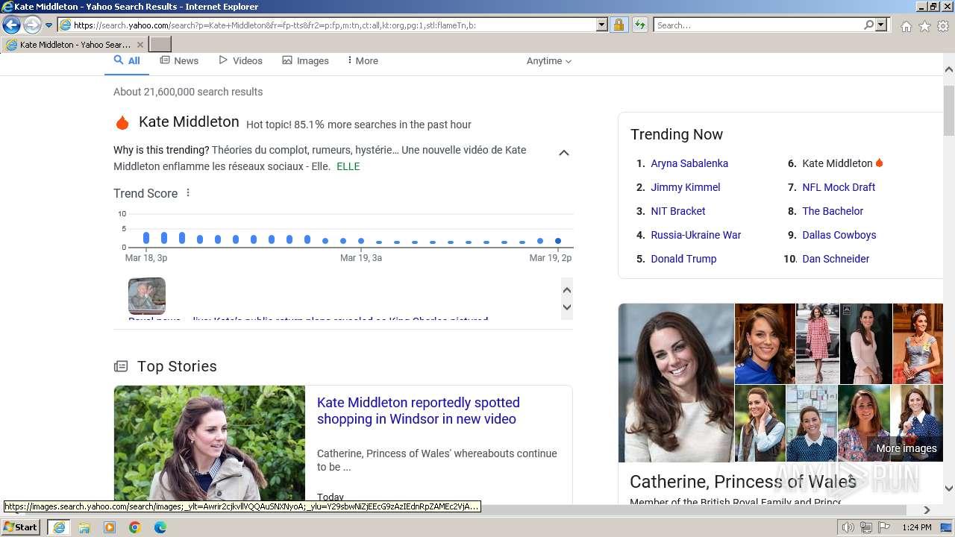Refresh the page with the green refresh icon

pyautogui.click(x=639, y=25)
